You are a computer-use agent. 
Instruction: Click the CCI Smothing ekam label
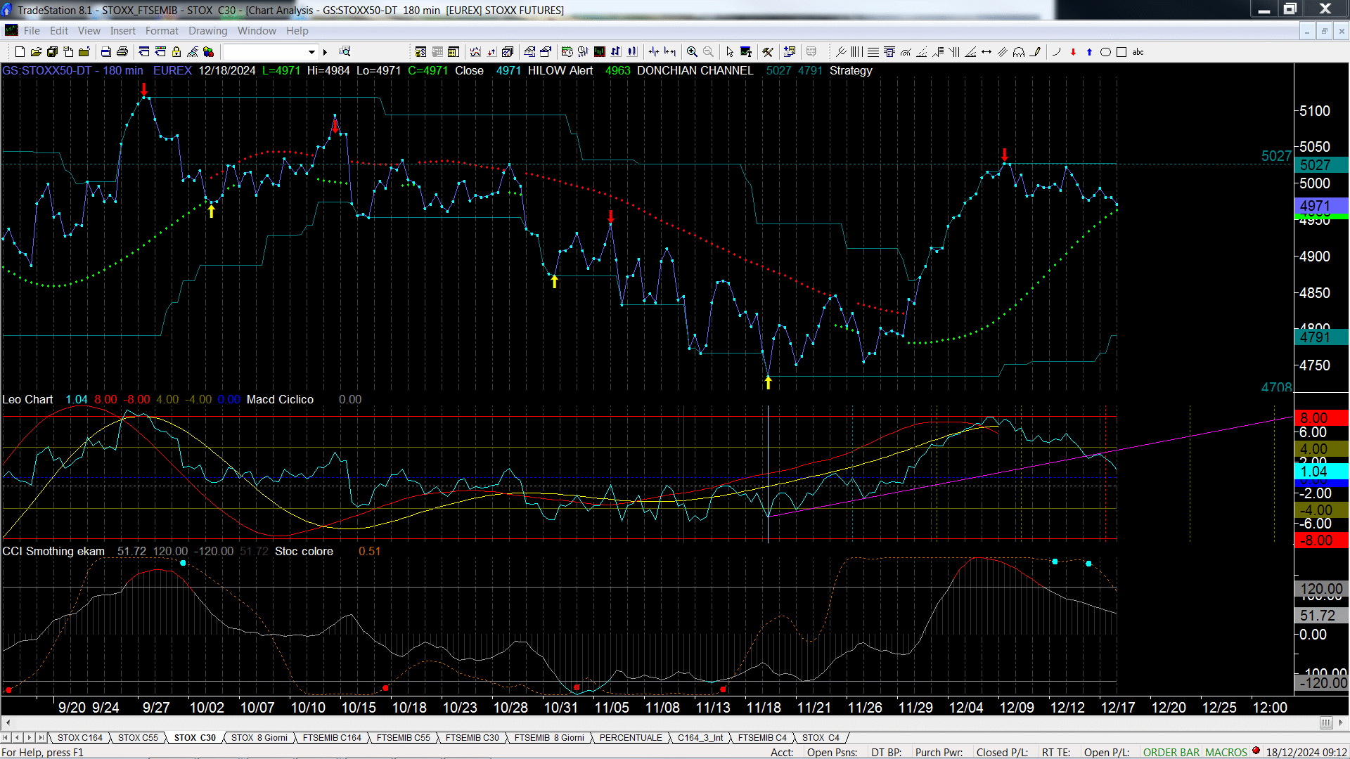(53, 552)
